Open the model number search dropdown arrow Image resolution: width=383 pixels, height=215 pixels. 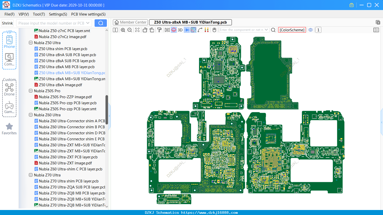tap(88, 23)
